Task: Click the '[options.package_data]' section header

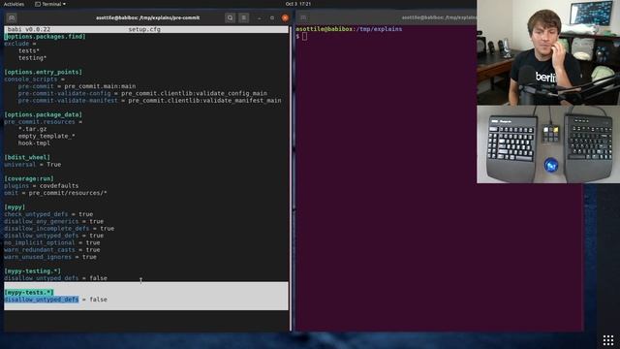Action: tap(43, 114)
